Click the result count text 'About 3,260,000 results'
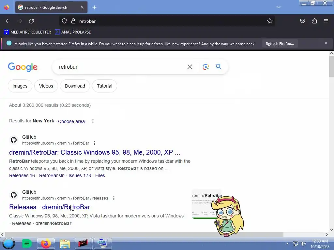 [34, 105]
